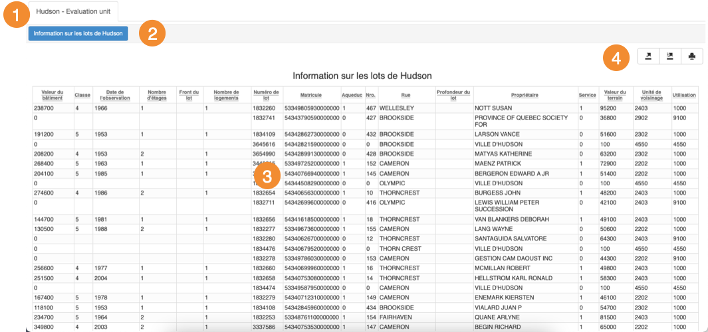Select the NOTT SUSAN owner cell
Screen dimensions: 708x332
pyautogui.click(x=493, y=108)
